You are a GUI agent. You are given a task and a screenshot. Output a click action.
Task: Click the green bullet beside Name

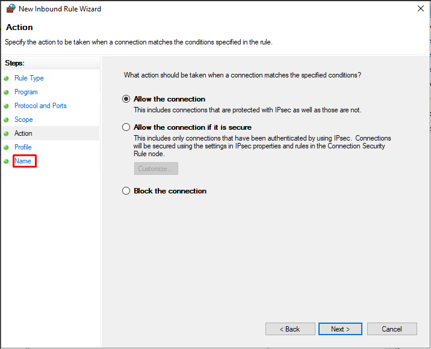point(7,162)
